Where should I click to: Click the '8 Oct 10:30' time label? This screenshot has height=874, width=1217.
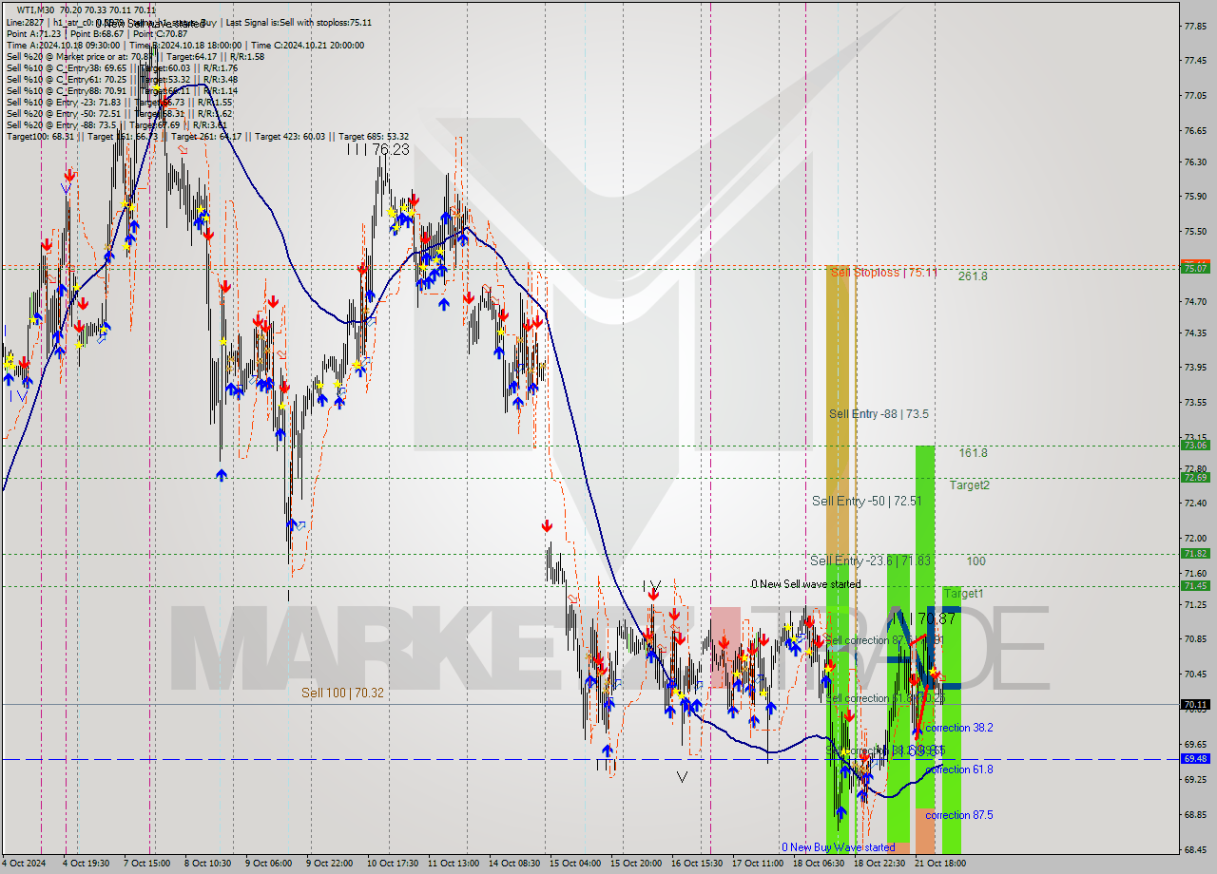[x=206, y=864]
